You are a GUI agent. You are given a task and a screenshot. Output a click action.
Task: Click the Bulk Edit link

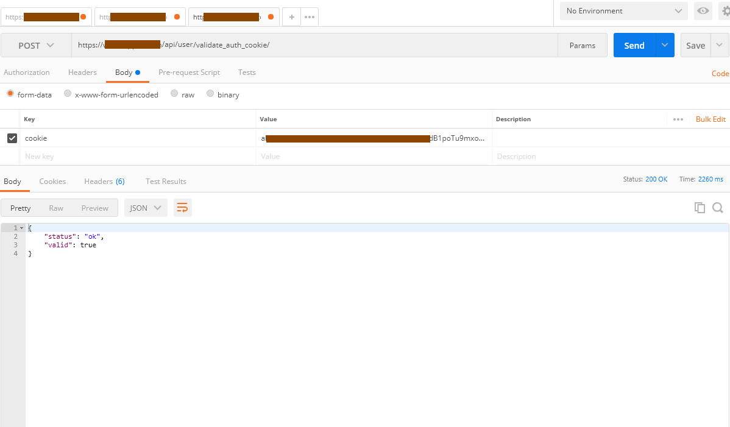pos(711,119)
